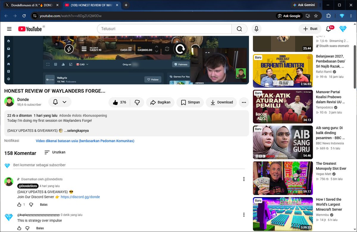Click the page vertical scrollbar

(x=355, y=67)
